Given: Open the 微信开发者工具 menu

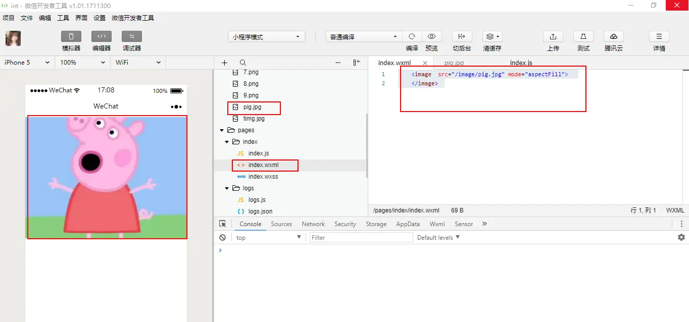Looking at the screenshot, I should click(133, 18).
